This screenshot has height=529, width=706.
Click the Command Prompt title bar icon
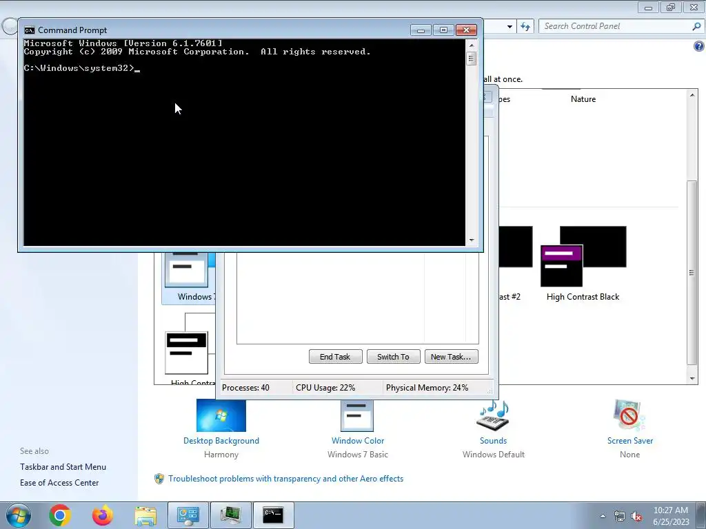[x=30, y=30]
